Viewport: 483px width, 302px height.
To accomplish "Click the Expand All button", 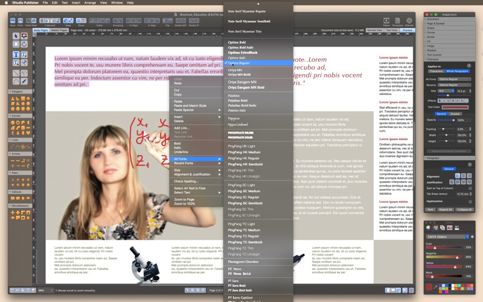I will 446,210.
